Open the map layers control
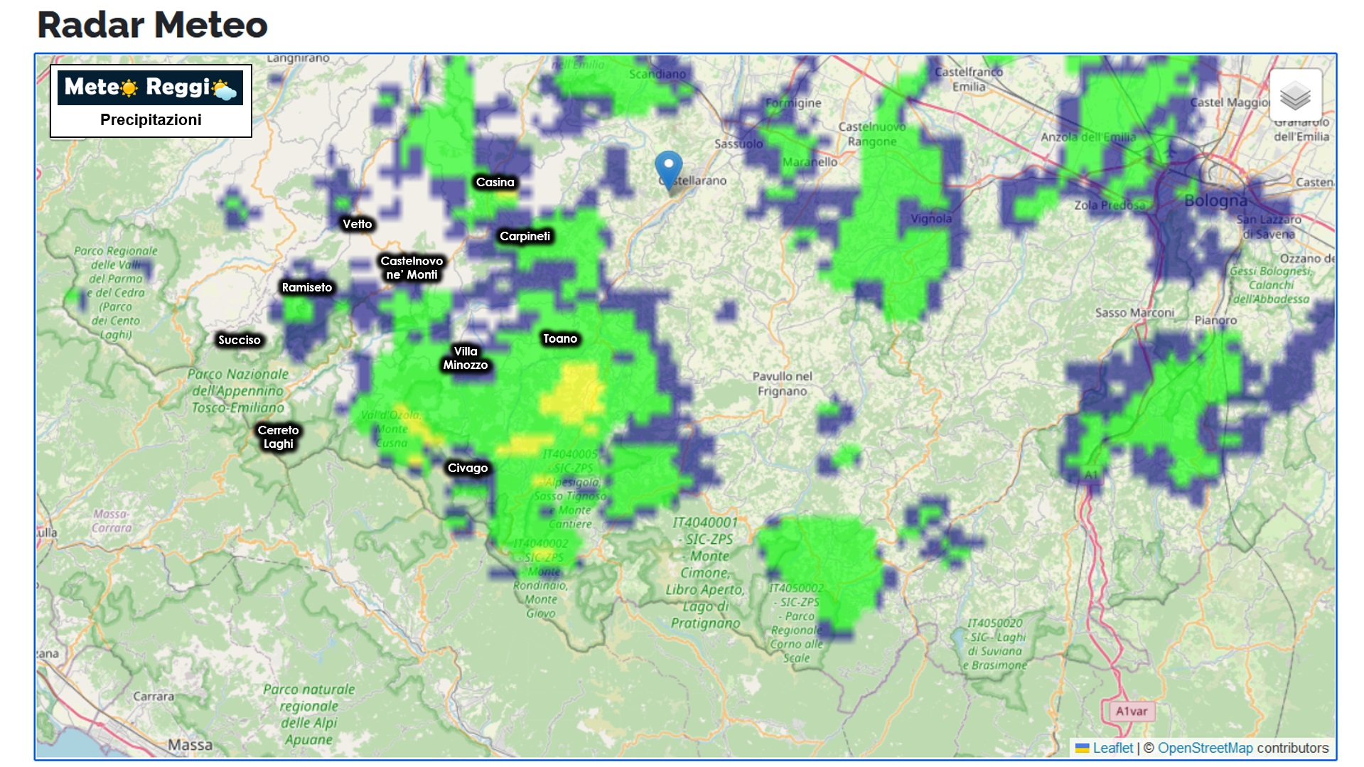The width and height of the screenshot is (1364, 767). tap(1294, 95)
